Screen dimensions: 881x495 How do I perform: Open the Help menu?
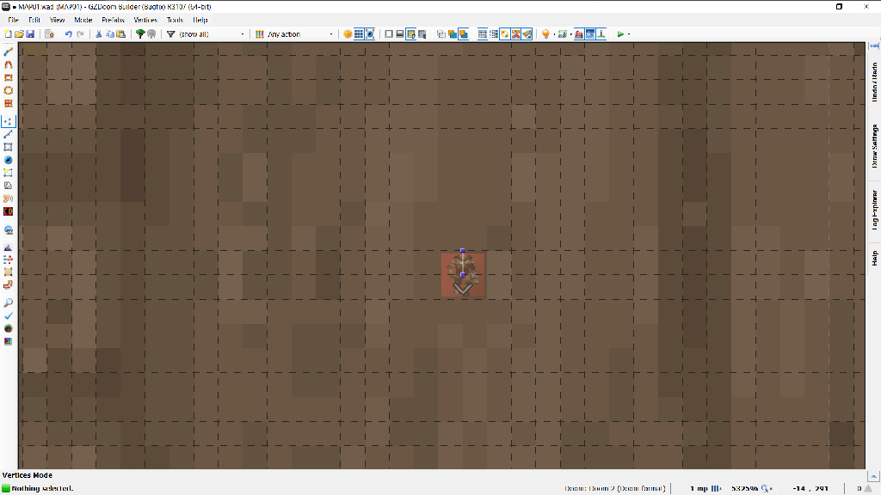click(x=200, y=20)
